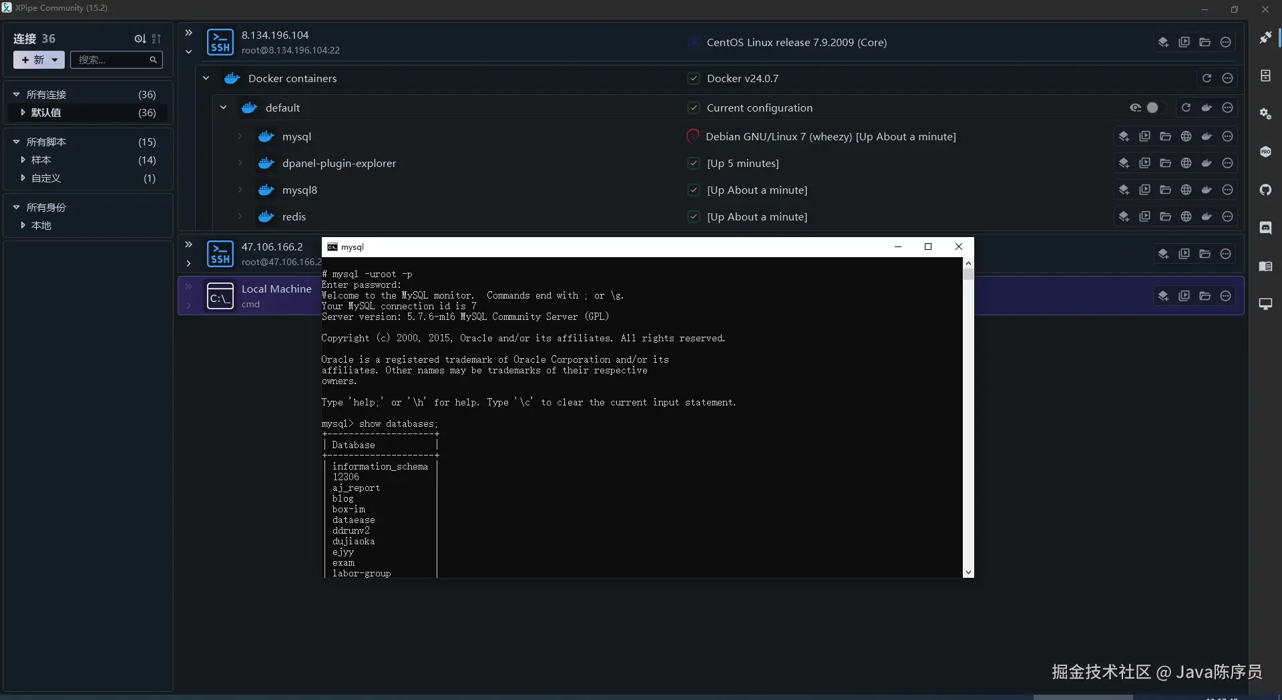
Task: Click the Docker whale action on dpanel-plugin-explorer row
Action: click(x=1207, y=163)
